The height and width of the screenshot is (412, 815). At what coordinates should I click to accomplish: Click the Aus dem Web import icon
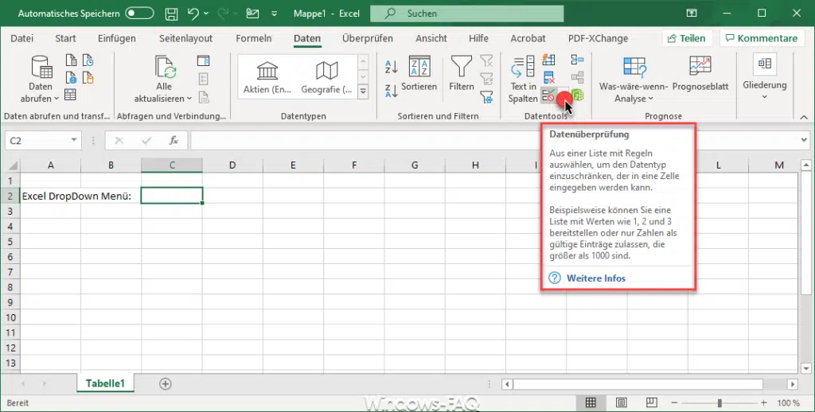tap(71, 78)
